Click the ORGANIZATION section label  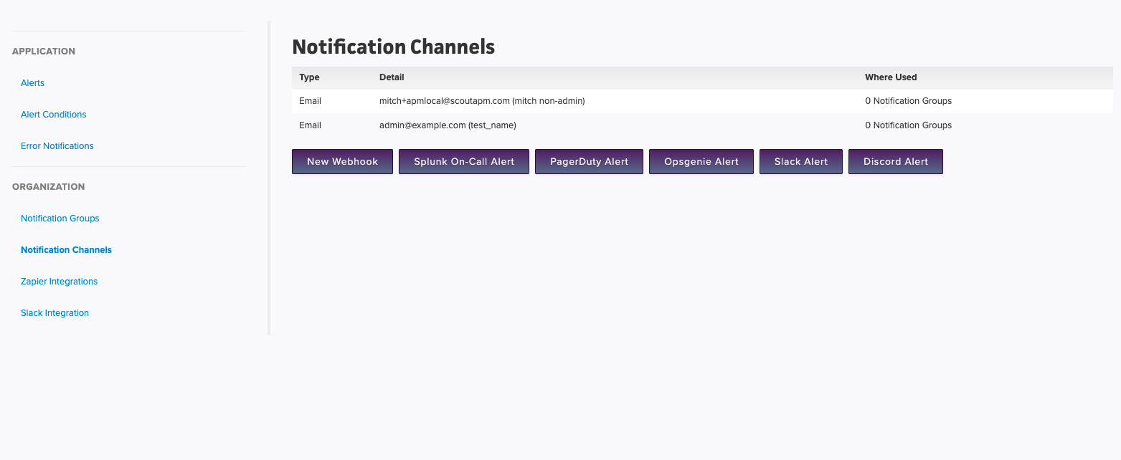coord(48,187)
